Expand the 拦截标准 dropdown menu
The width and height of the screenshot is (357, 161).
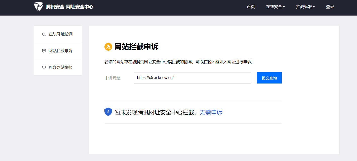pyautogui.click(x=305, y=7)
